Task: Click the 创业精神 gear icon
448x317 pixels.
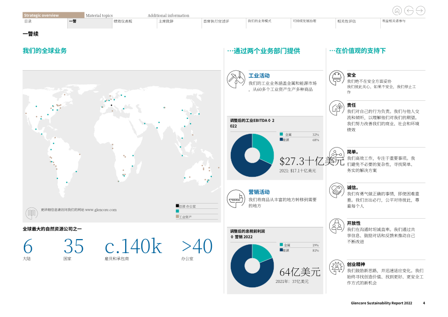Action: [x=336, y=267]
